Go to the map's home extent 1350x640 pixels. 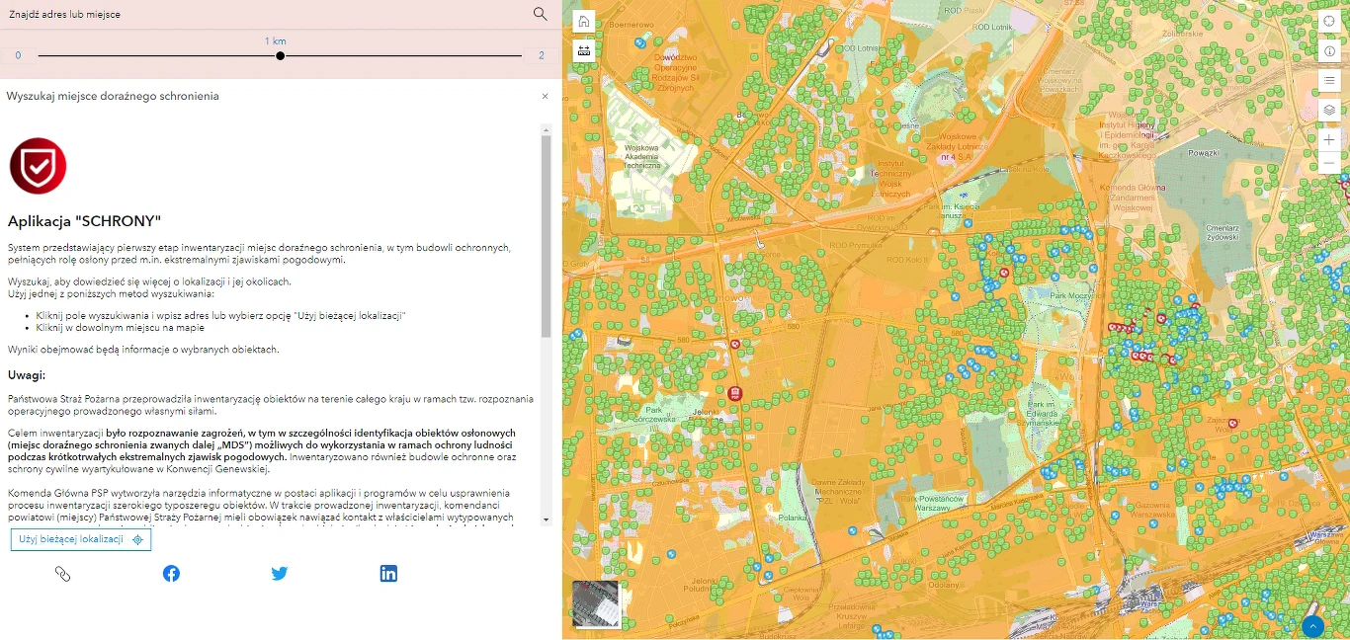[x=584, y=22]
